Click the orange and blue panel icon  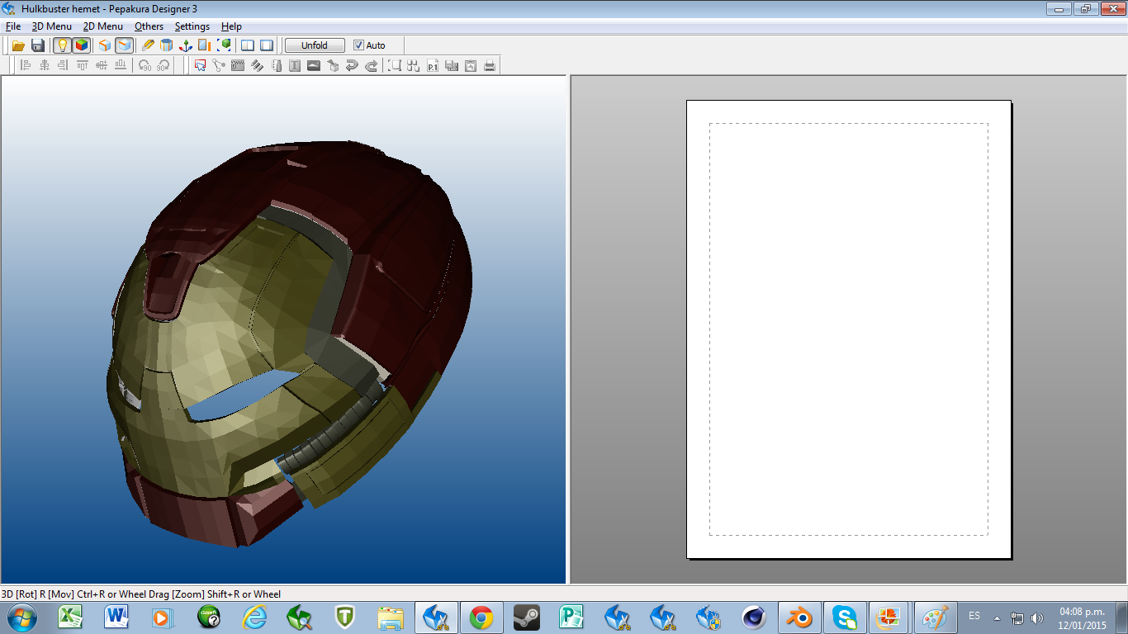205,45
